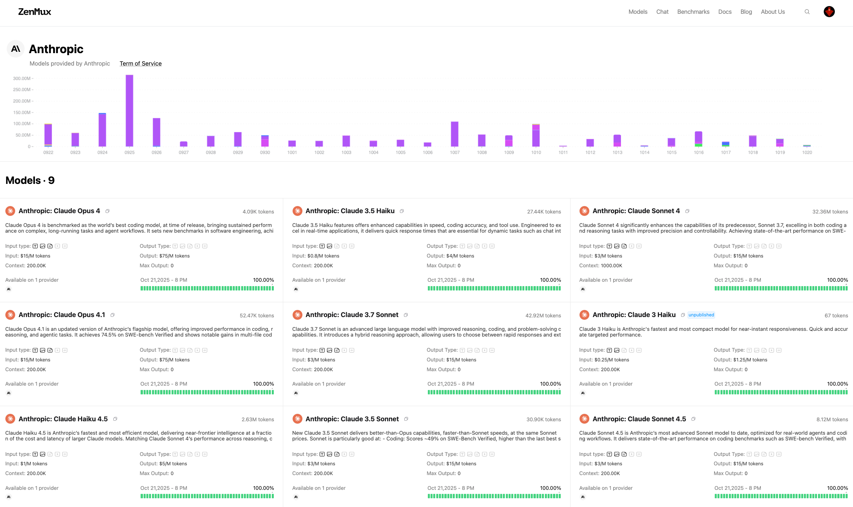Copy Claude Opus 4.1 model name

tap(112, 315)
